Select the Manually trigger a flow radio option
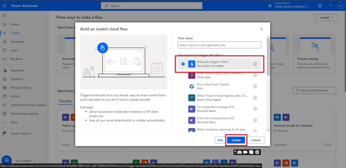The width and height of the screenshot is (346, 168). pyautogui.click(x=183, y=64)
